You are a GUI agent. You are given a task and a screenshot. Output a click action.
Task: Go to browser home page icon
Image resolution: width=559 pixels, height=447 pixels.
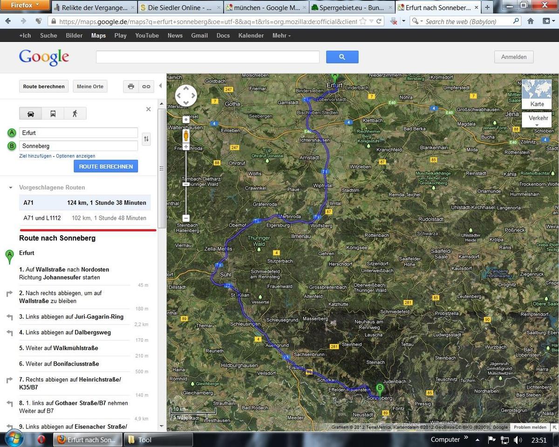(x=531, y=21)
